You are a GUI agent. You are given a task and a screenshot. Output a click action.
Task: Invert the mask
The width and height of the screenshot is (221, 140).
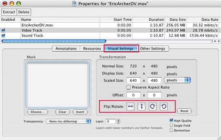[x=80, y=112]
